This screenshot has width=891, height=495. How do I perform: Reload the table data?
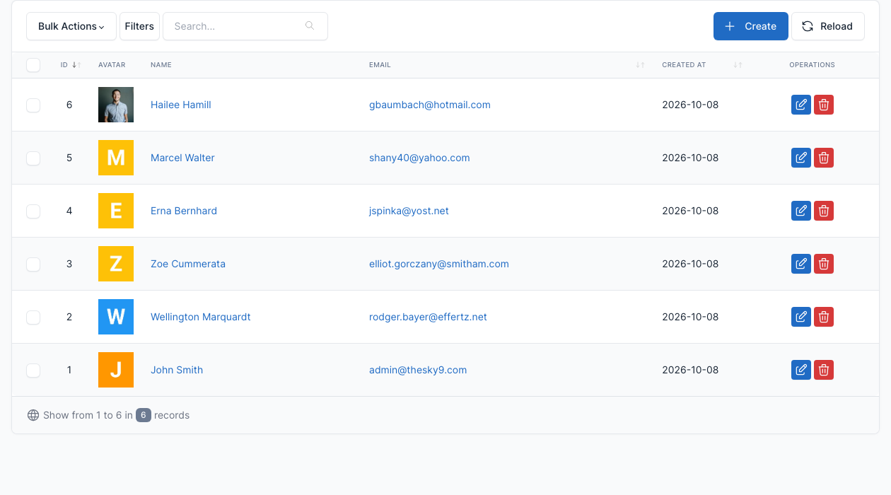pos(828,26)
